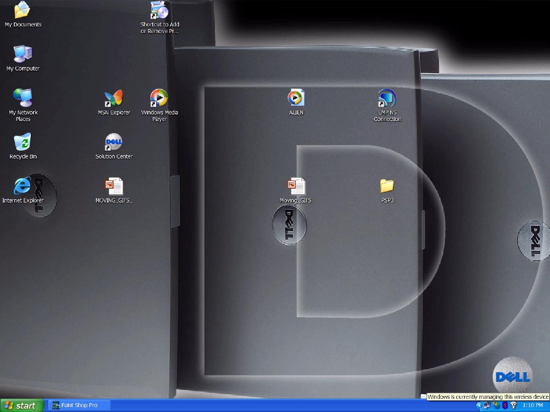
Task: Click the 1:10 PM taskbar clock
Action: point(532,405)
